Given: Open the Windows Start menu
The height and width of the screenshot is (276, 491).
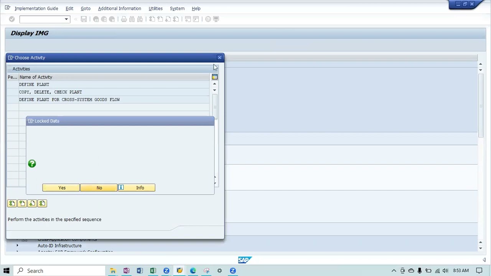Looking at the screenshot, I should (x=7, y=271).
